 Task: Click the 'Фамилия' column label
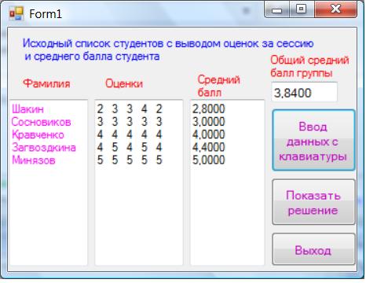tap(46, 83)
